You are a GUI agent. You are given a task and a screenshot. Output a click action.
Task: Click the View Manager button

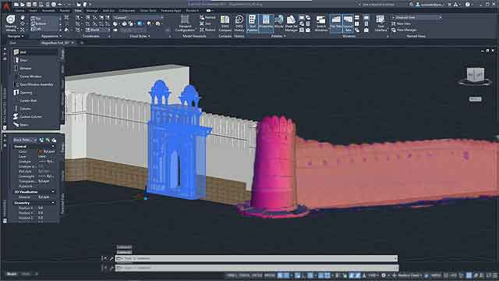click(x=404, y=30)
